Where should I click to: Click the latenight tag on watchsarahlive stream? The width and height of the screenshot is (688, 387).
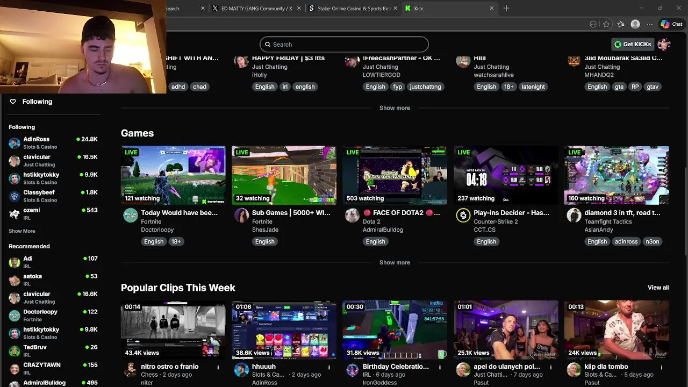(x=533, y=87)
